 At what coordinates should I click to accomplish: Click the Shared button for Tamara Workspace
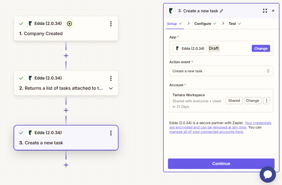click(x=234, y=100)
